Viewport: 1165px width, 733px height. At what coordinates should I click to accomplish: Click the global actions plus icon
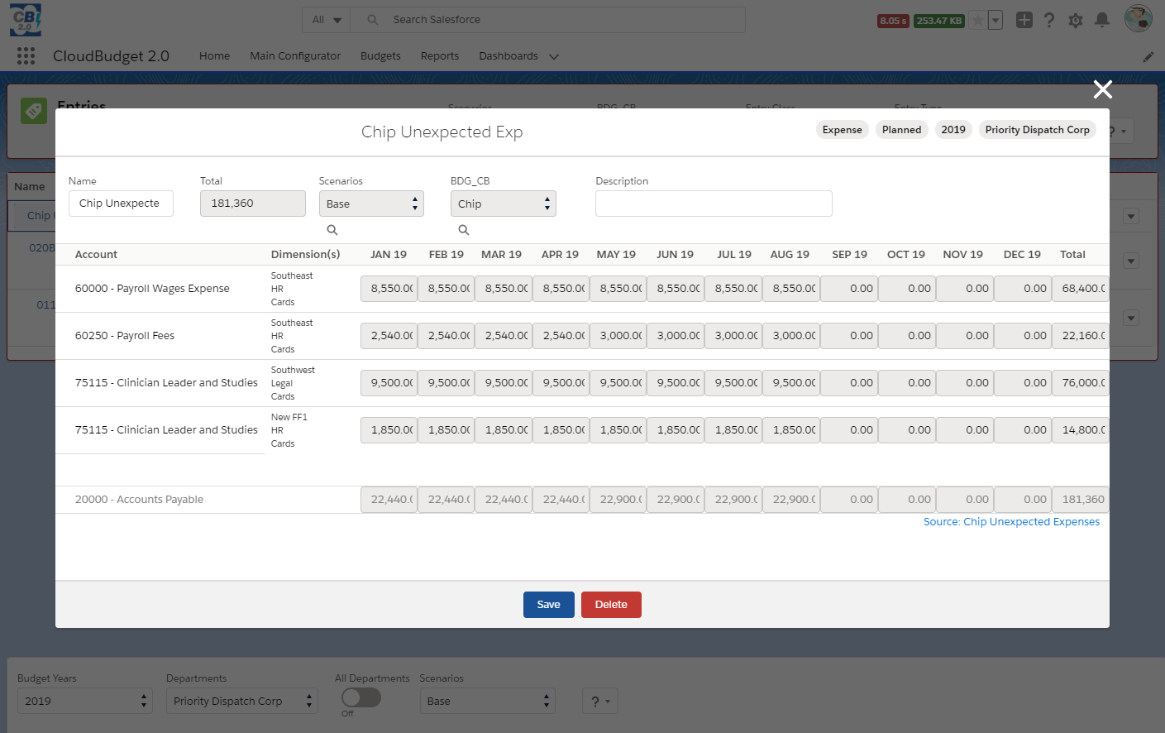coord(1024,20)
